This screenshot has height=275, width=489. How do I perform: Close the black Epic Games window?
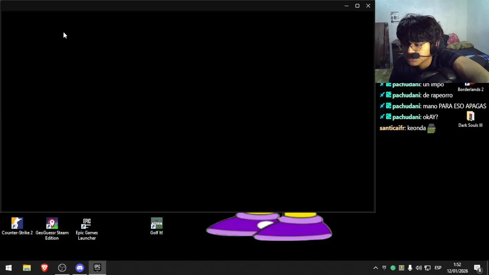point(368,6)
